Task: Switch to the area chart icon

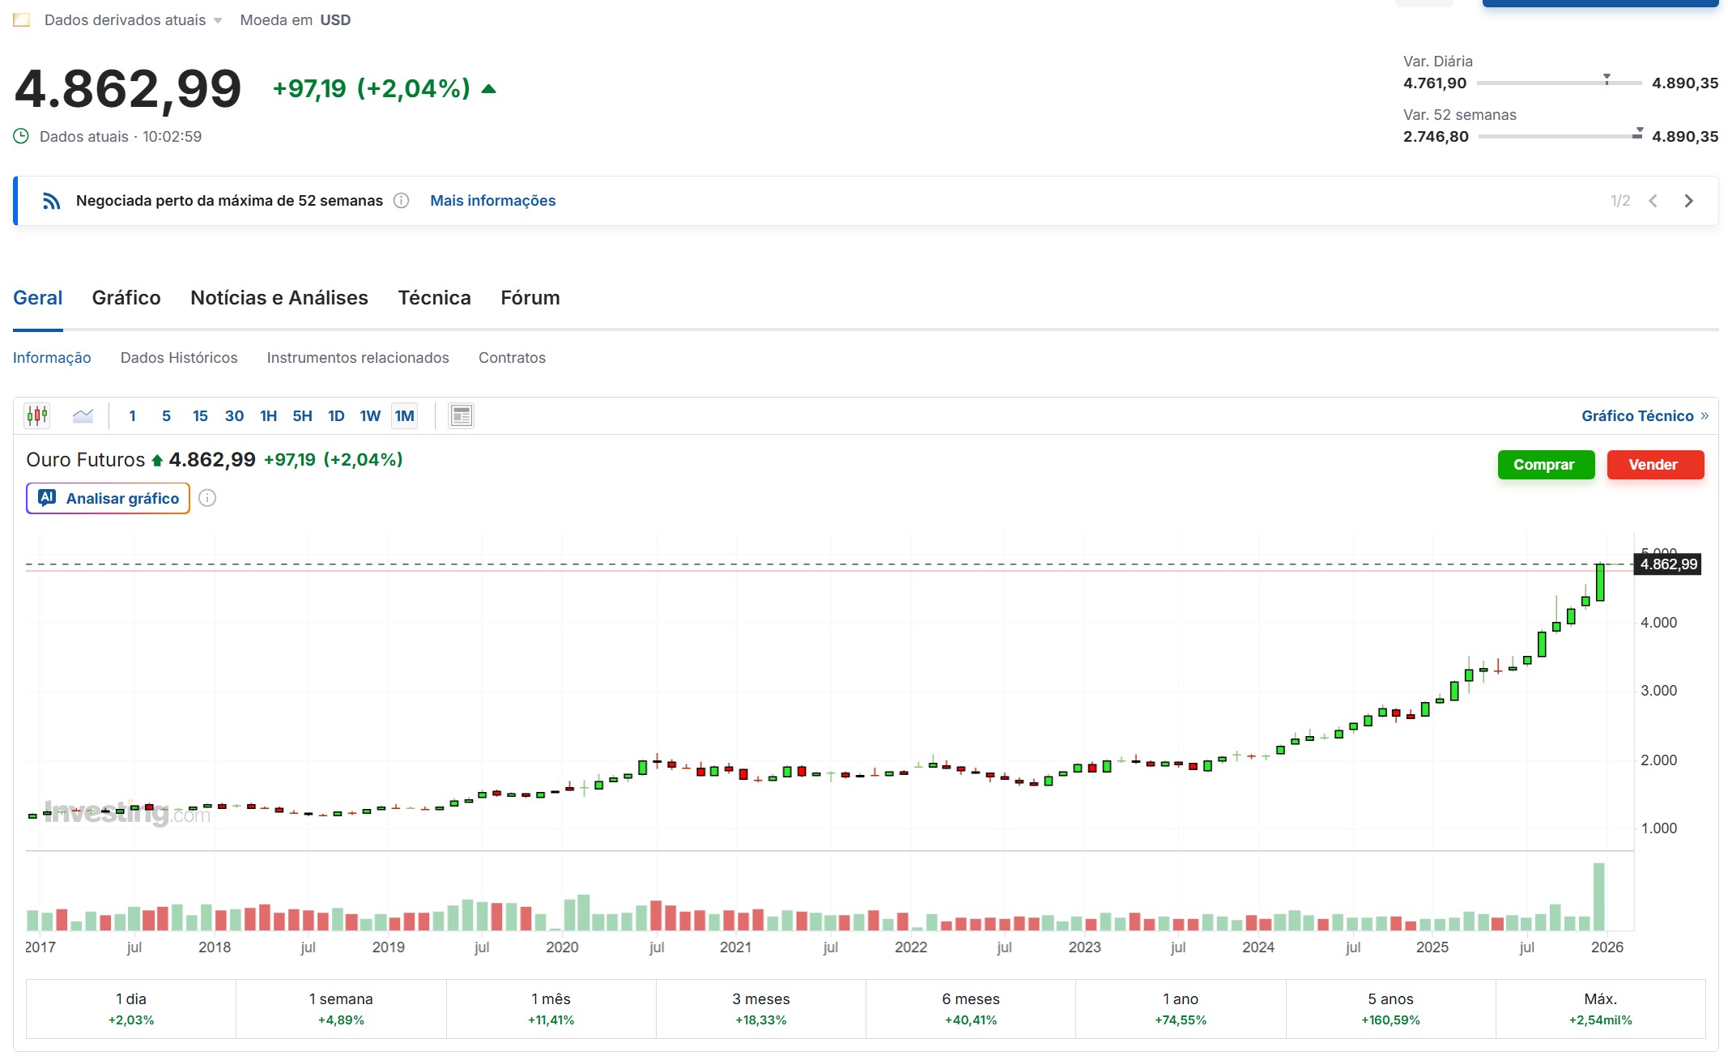Action: click(83, 415)
